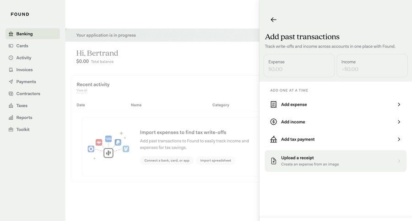412x221 pixels.
Task: Expand the Add income chevron
Action: (399, 122)
